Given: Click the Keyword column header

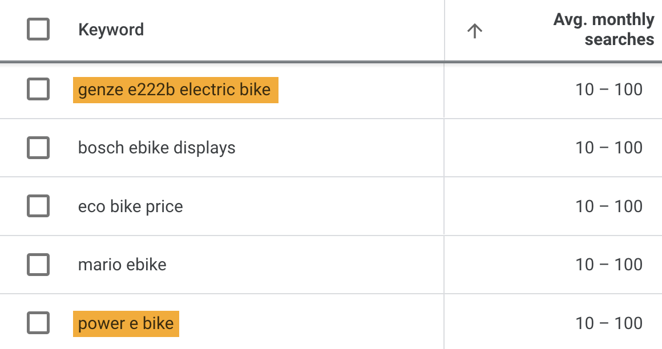Looking at the screenshot, I should coord(111,30).
